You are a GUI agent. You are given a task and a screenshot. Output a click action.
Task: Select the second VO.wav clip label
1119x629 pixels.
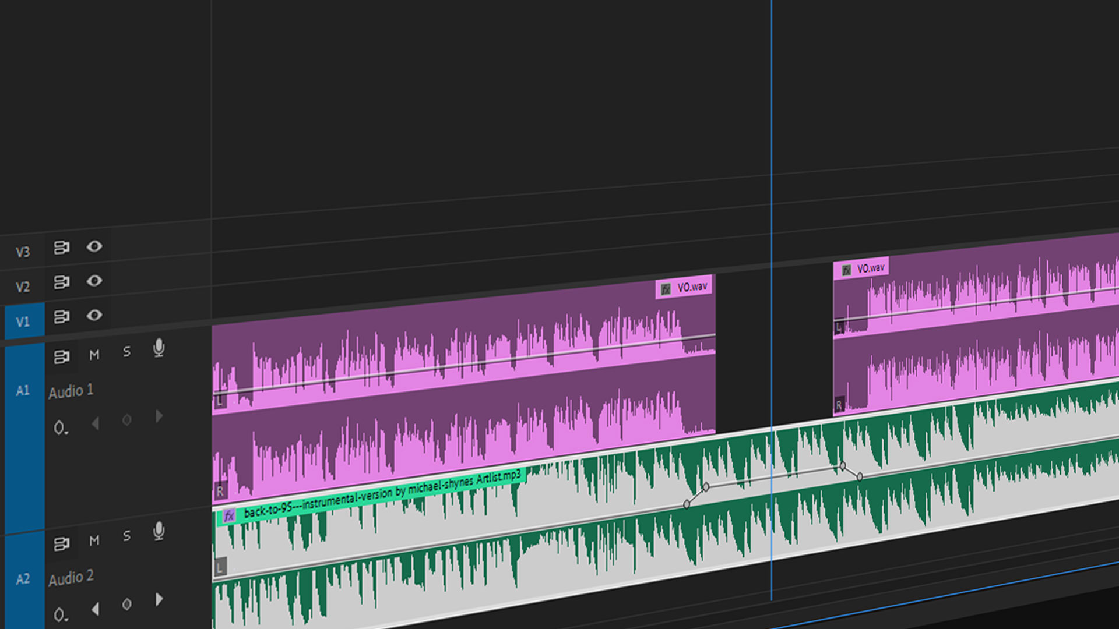click(871, 268)
